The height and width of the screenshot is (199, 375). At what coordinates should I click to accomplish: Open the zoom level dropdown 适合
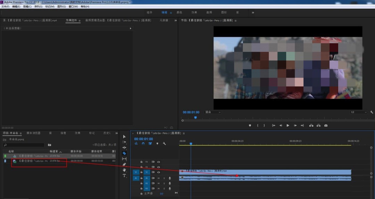pos(212,112)
